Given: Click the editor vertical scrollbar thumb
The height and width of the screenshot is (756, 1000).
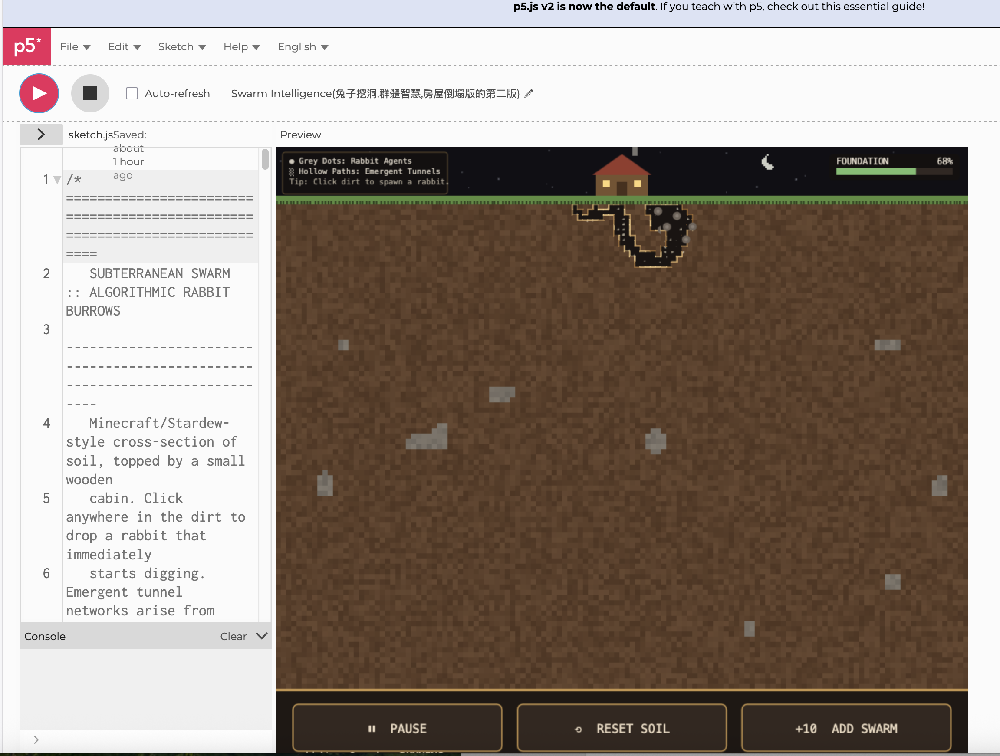Looking at the screenshot, I should (x=265, y=159).
